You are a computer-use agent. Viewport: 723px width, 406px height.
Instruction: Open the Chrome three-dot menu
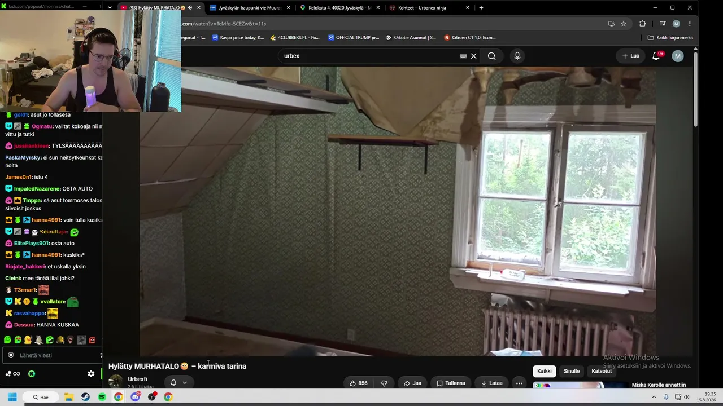[690, 24]
